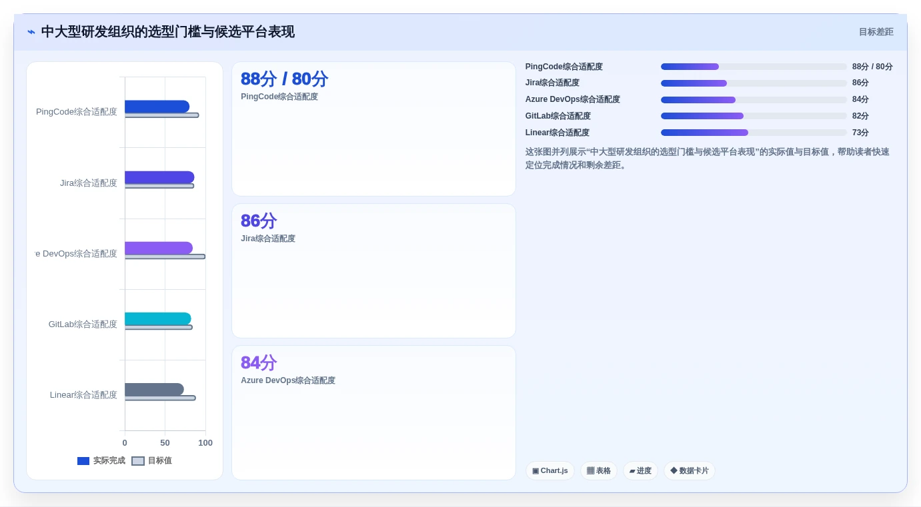This screenshot has width=921, height=507.
Task: Click the Linear综合适配度 progress bar
Action: (754, 133)
